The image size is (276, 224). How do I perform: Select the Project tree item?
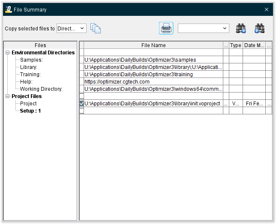[x=28, y=104]
